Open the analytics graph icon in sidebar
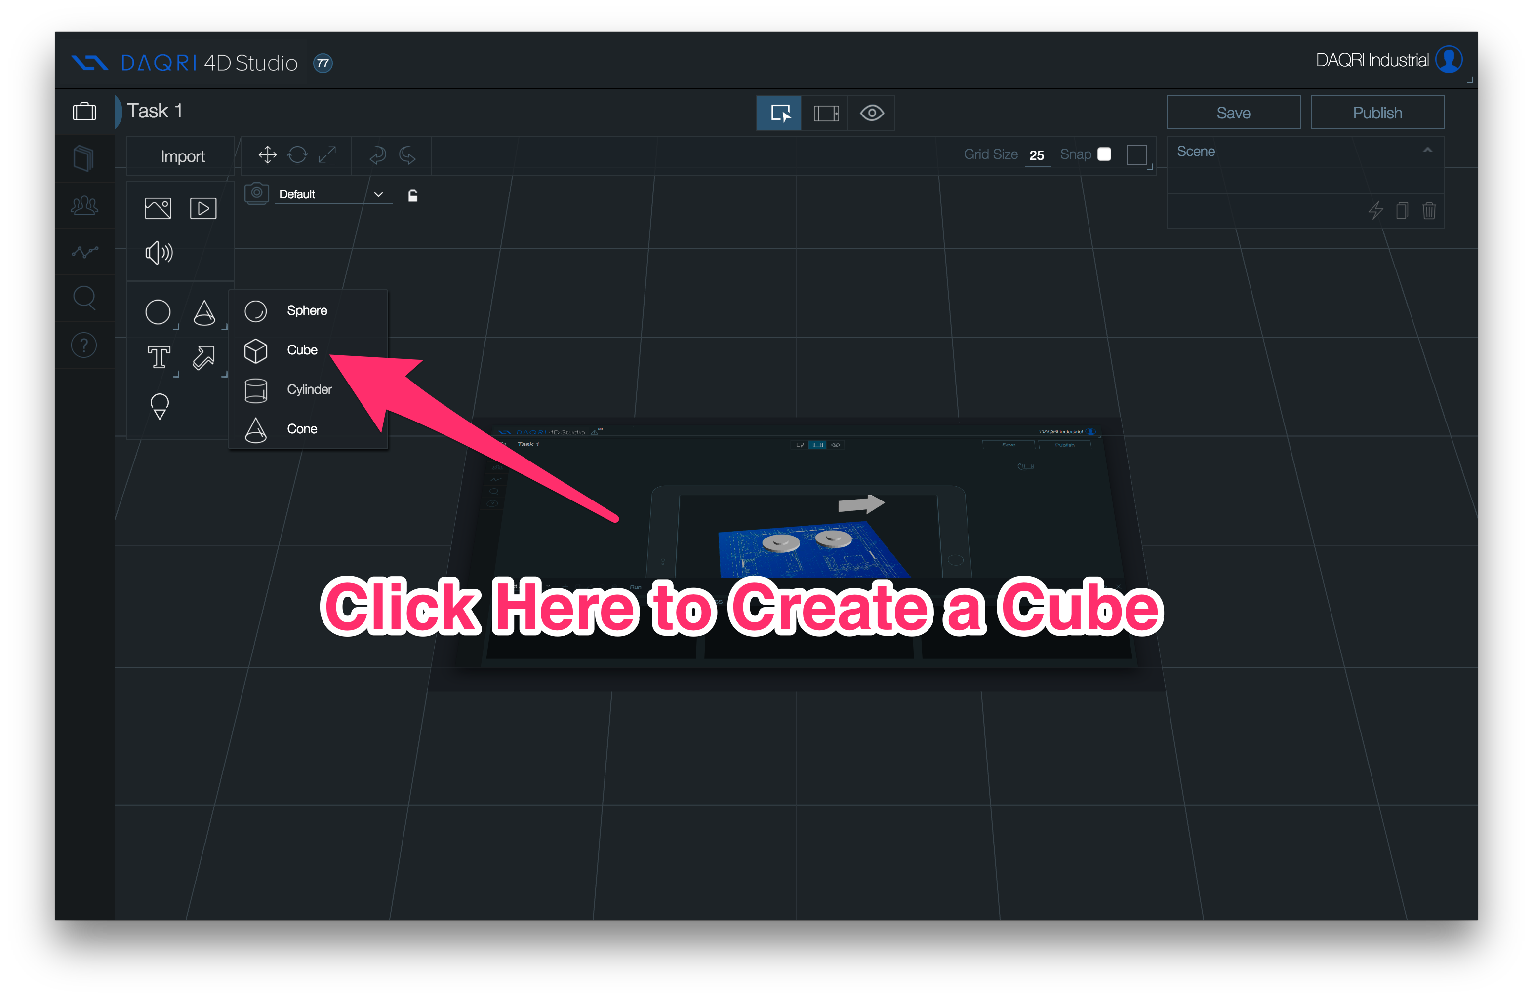This screenshot has height=999, width=1533. tap(84, 252)
